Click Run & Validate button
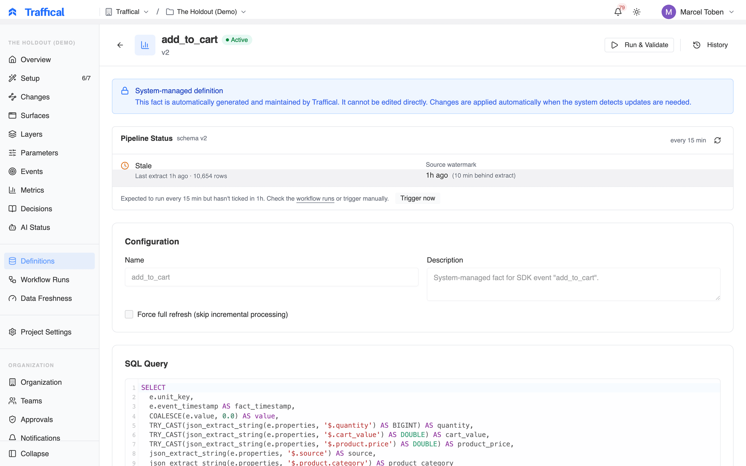Viewport: 746px width, 466px height. click(639, 45)
